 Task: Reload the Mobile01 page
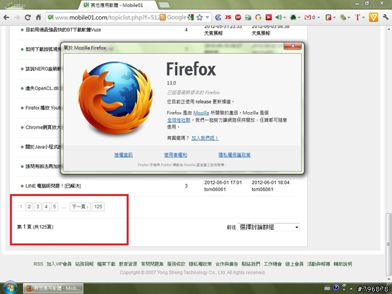[x=28, y=17]
